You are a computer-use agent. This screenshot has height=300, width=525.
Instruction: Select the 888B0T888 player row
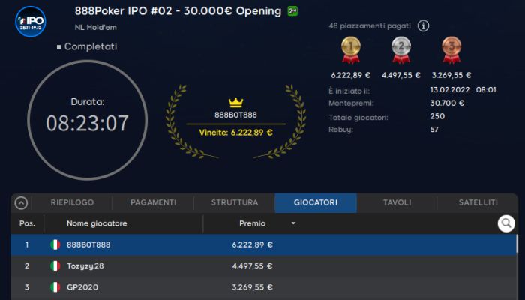point(264,244)
